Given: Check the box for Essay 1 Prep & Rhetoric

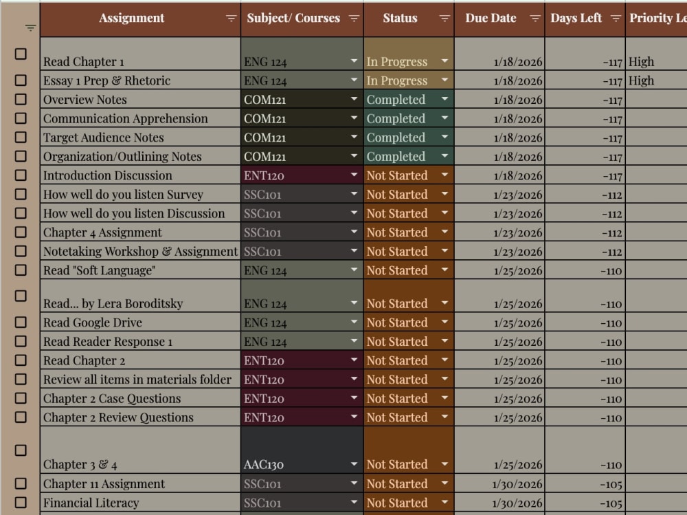Looking at the screenshot, I should point(21,80).
